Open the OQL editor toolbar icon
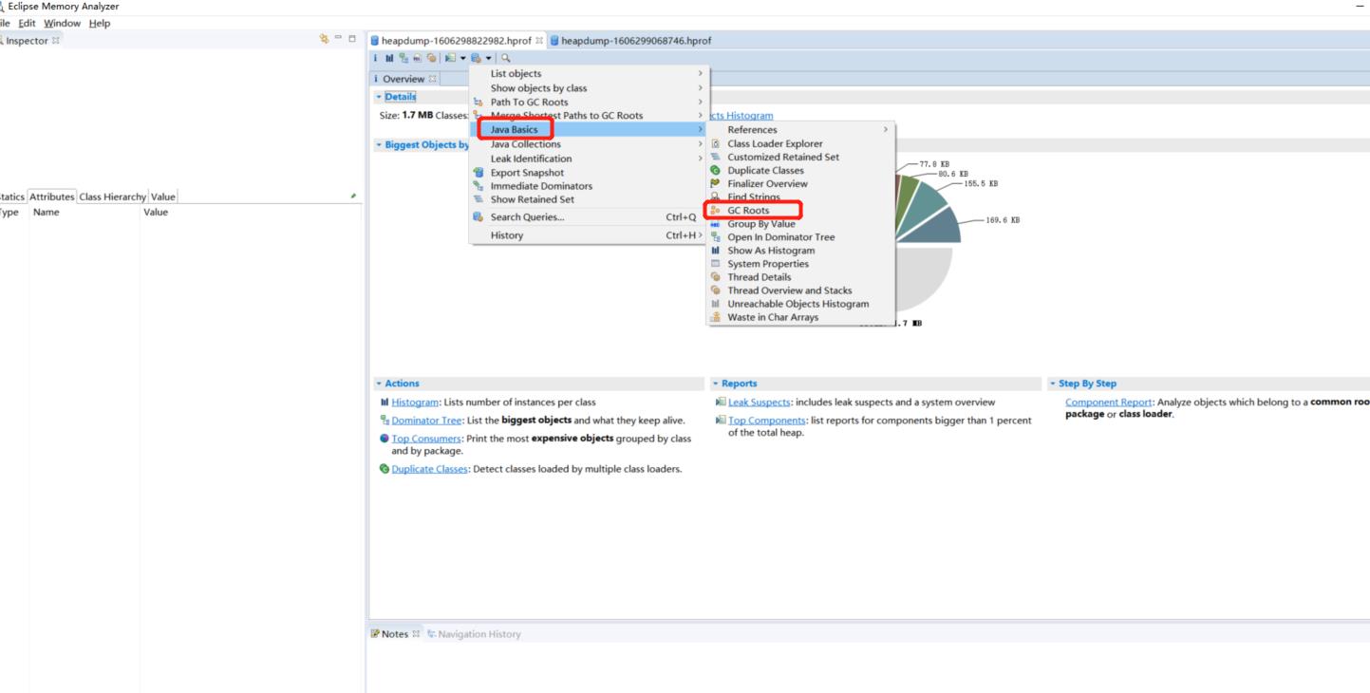The height and width of the screenshot is (693, 1370). coord(418,58)
